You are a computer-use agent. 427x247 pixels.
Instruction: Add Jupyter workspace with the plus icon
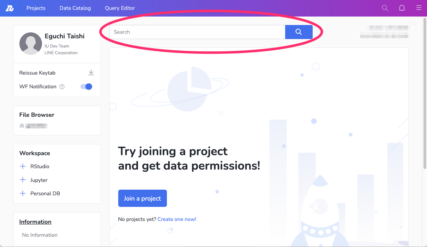(x=23, y=180)
